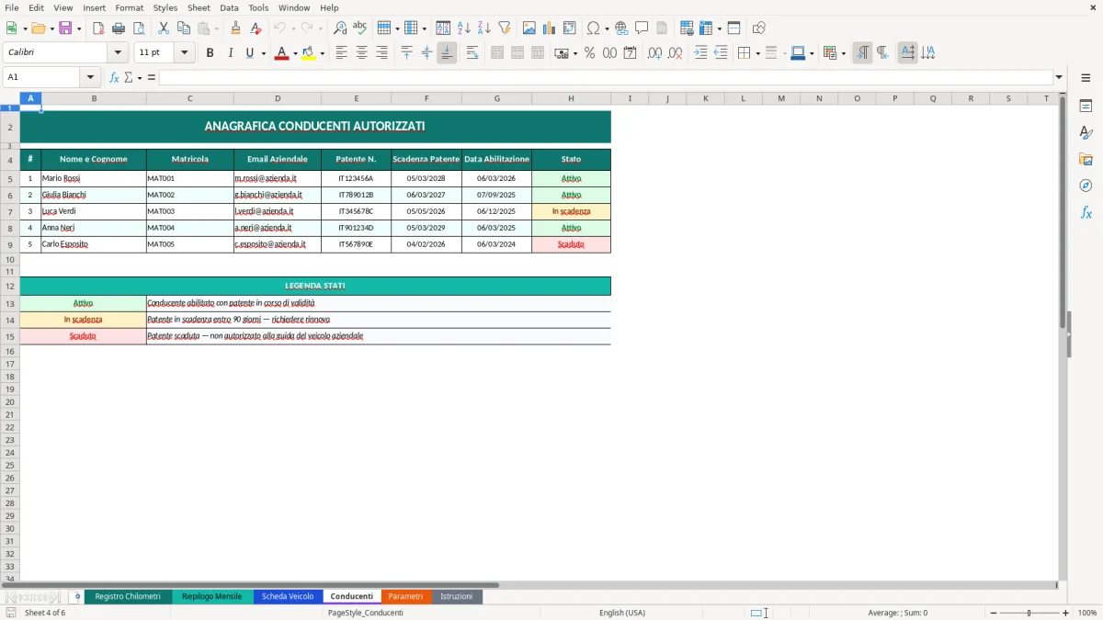Expand the formula bar

(x=1059, y=77)
